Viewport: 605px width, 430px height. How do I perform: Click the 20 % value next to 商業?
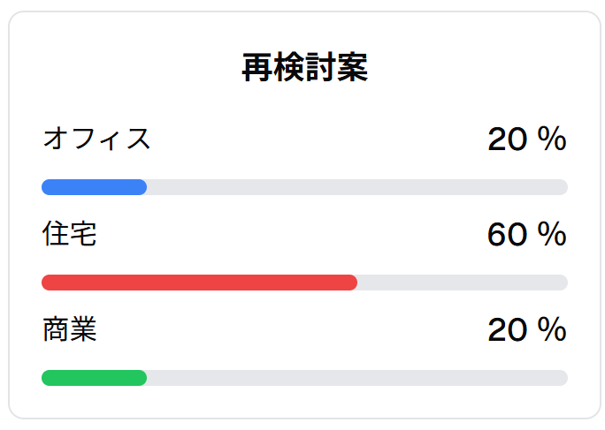[x=527, y=329]
